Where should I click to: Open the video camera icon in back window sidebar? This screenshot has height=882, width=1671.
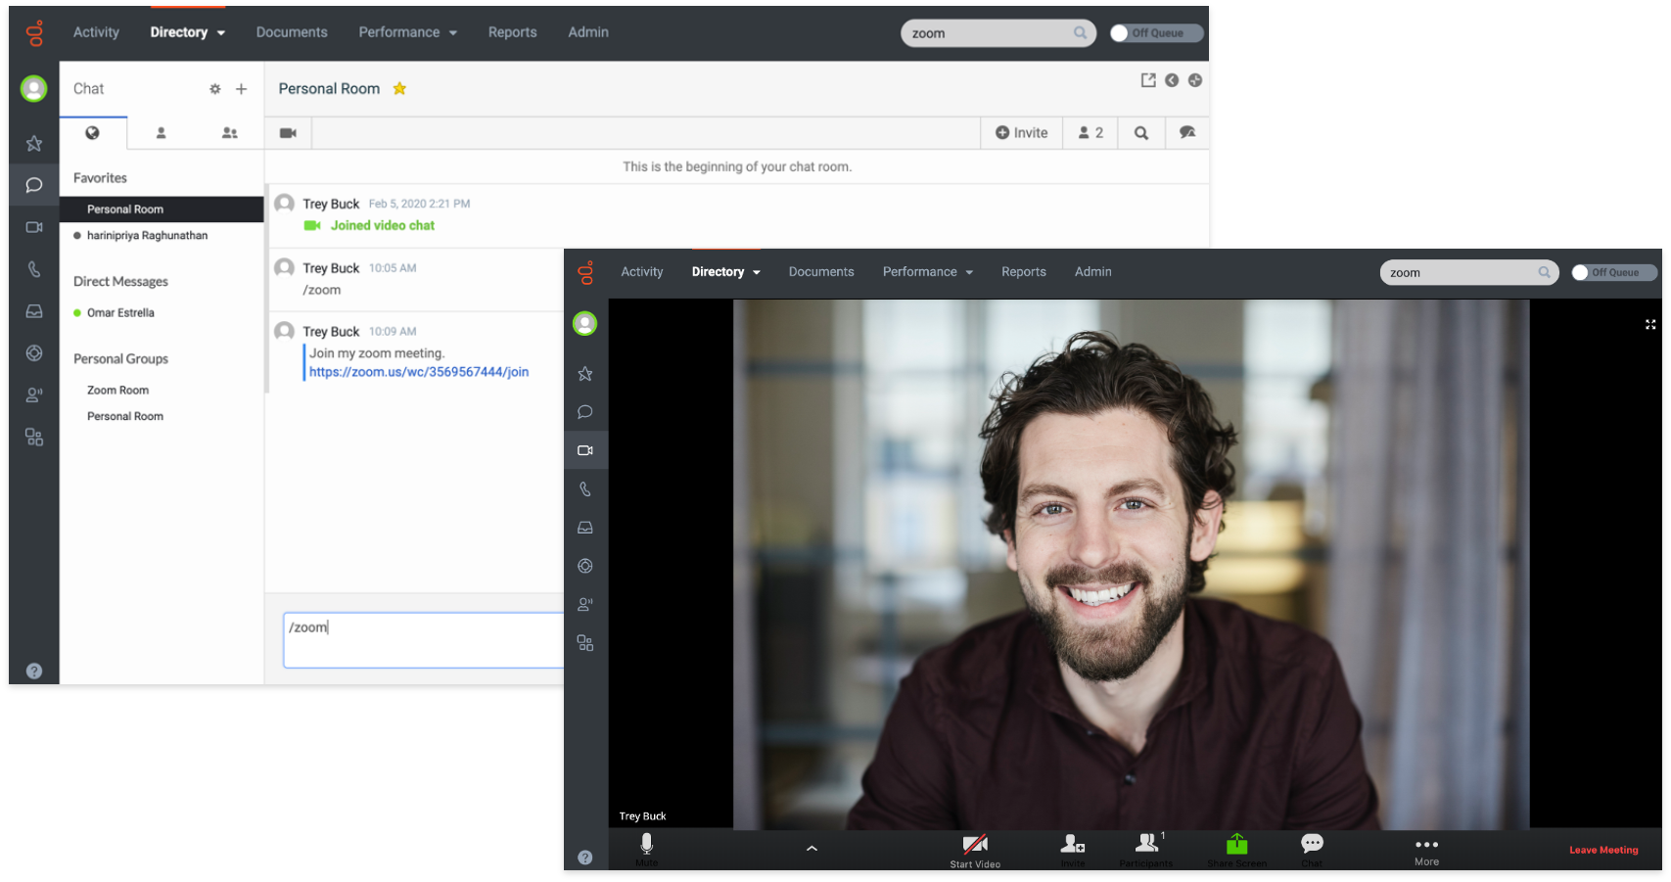(34, 227)
